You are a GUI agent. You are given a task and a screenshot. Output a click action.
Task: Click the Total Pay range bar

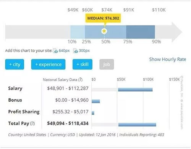click(137, 125)
